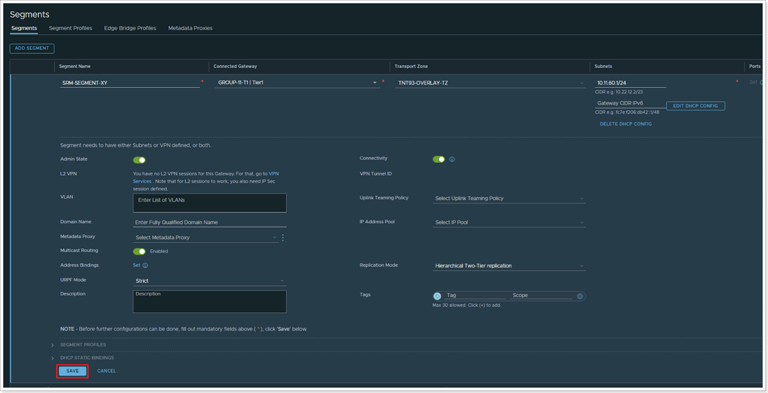Viewport: 768px width, 393px height.
Task: Save the segment configuration
Action: tap(72, 371)
